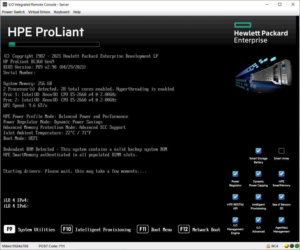Screen dimensions: 300x250
Task: Click the F10 Intelligent Provisioning key
Action: [x=67, y=229]
